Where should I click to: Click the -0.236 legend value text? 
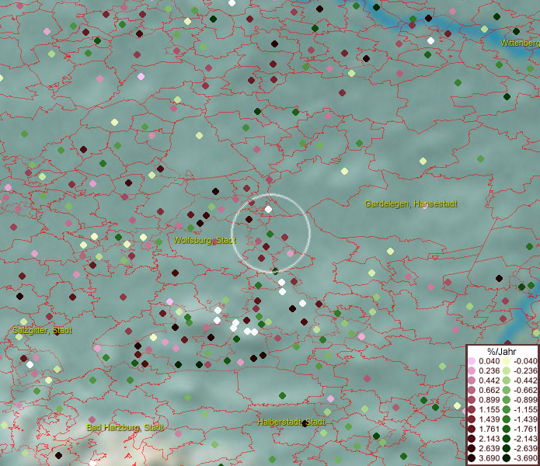click(x=525, y=370)
